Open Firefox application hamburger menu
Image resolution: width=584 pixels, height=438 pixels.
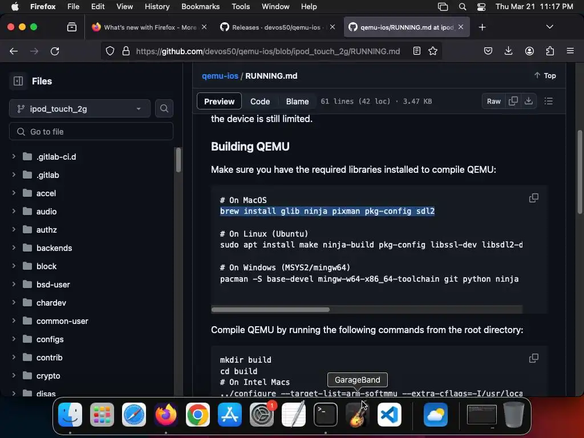pyautogui.click(x=570, y=51)
